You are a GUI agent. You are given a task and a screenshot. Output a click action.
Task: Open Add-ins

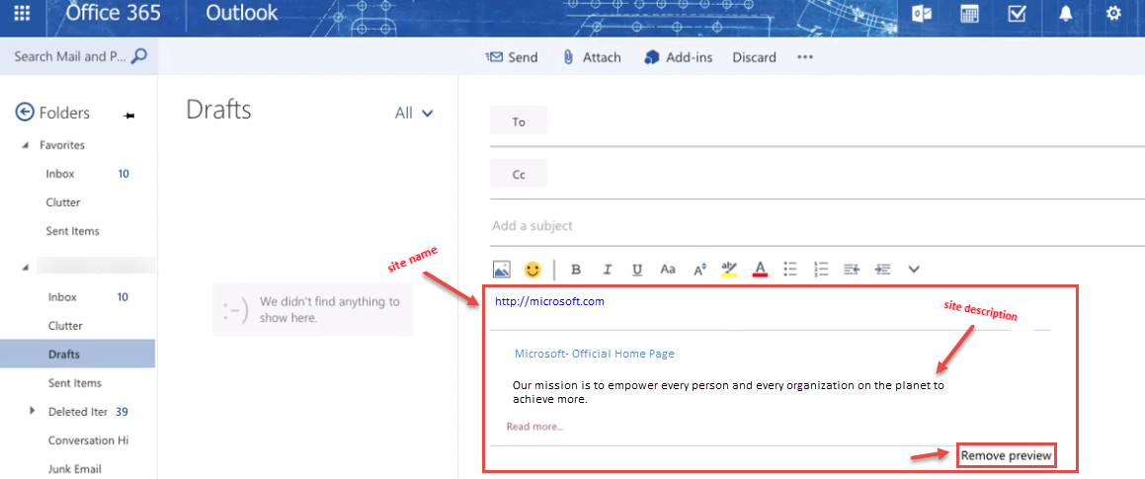coord(679,57)
